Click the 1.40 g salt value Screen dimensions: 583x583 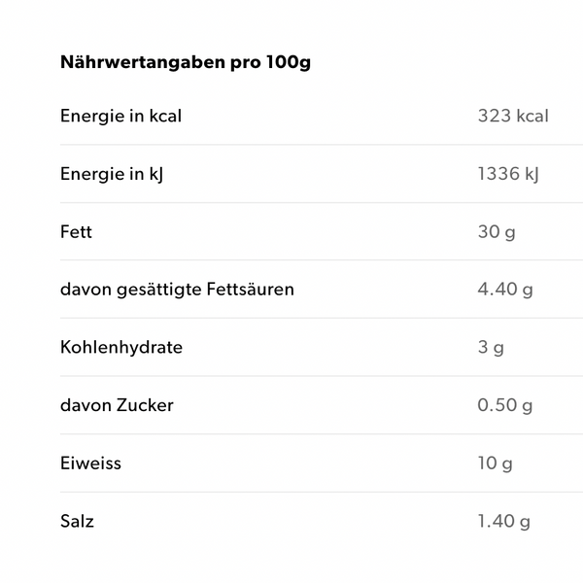coord(503,521)
